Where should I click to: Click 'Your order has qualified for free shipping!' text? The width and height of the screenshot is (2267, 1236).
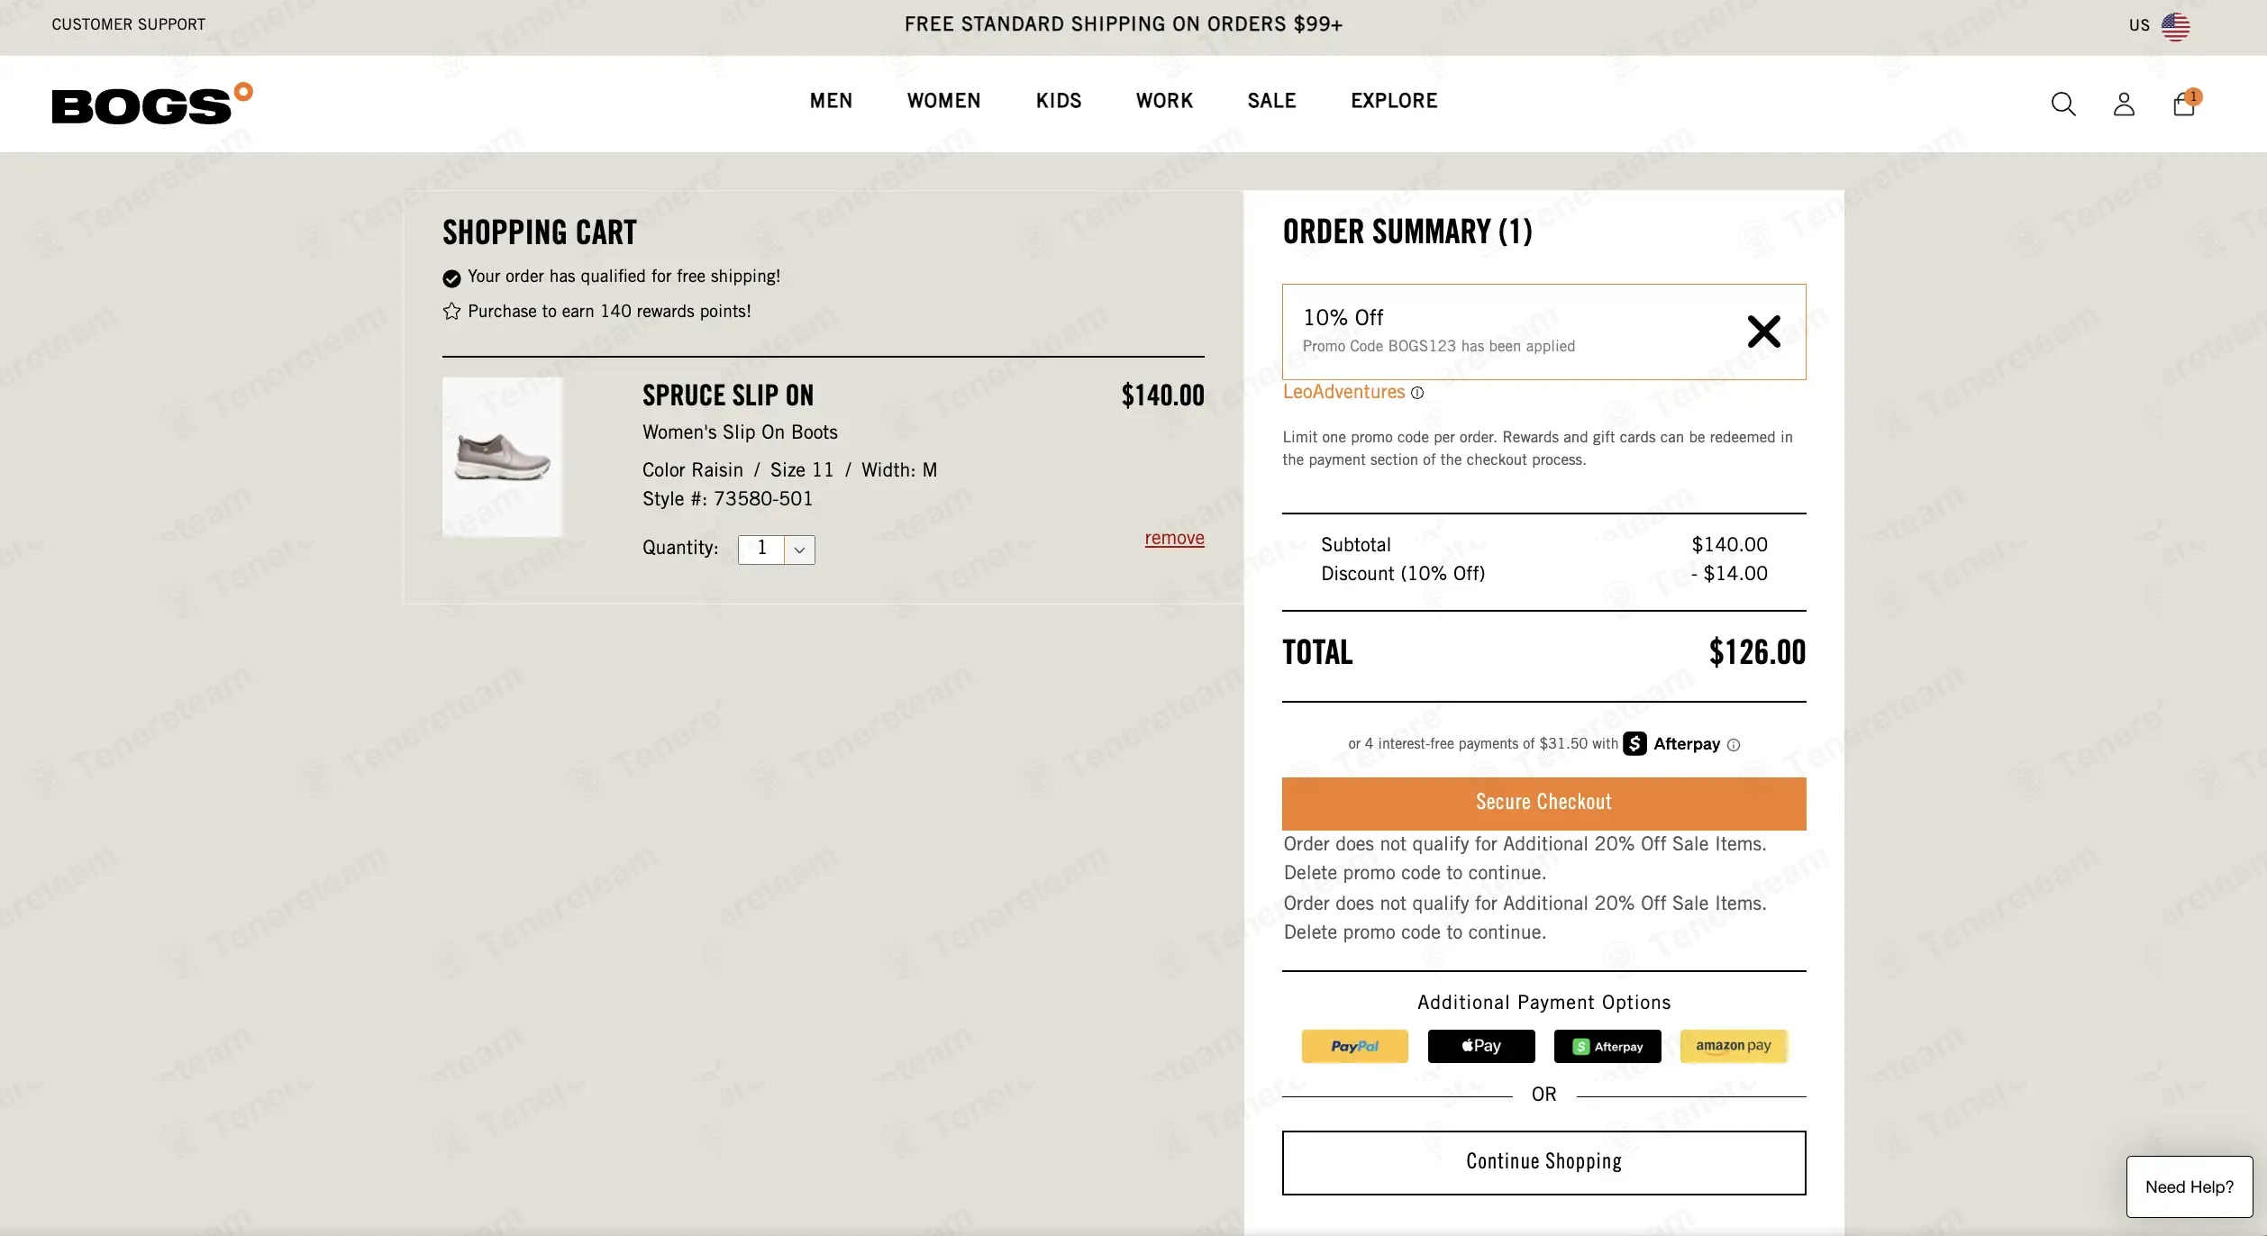(624, 277)
